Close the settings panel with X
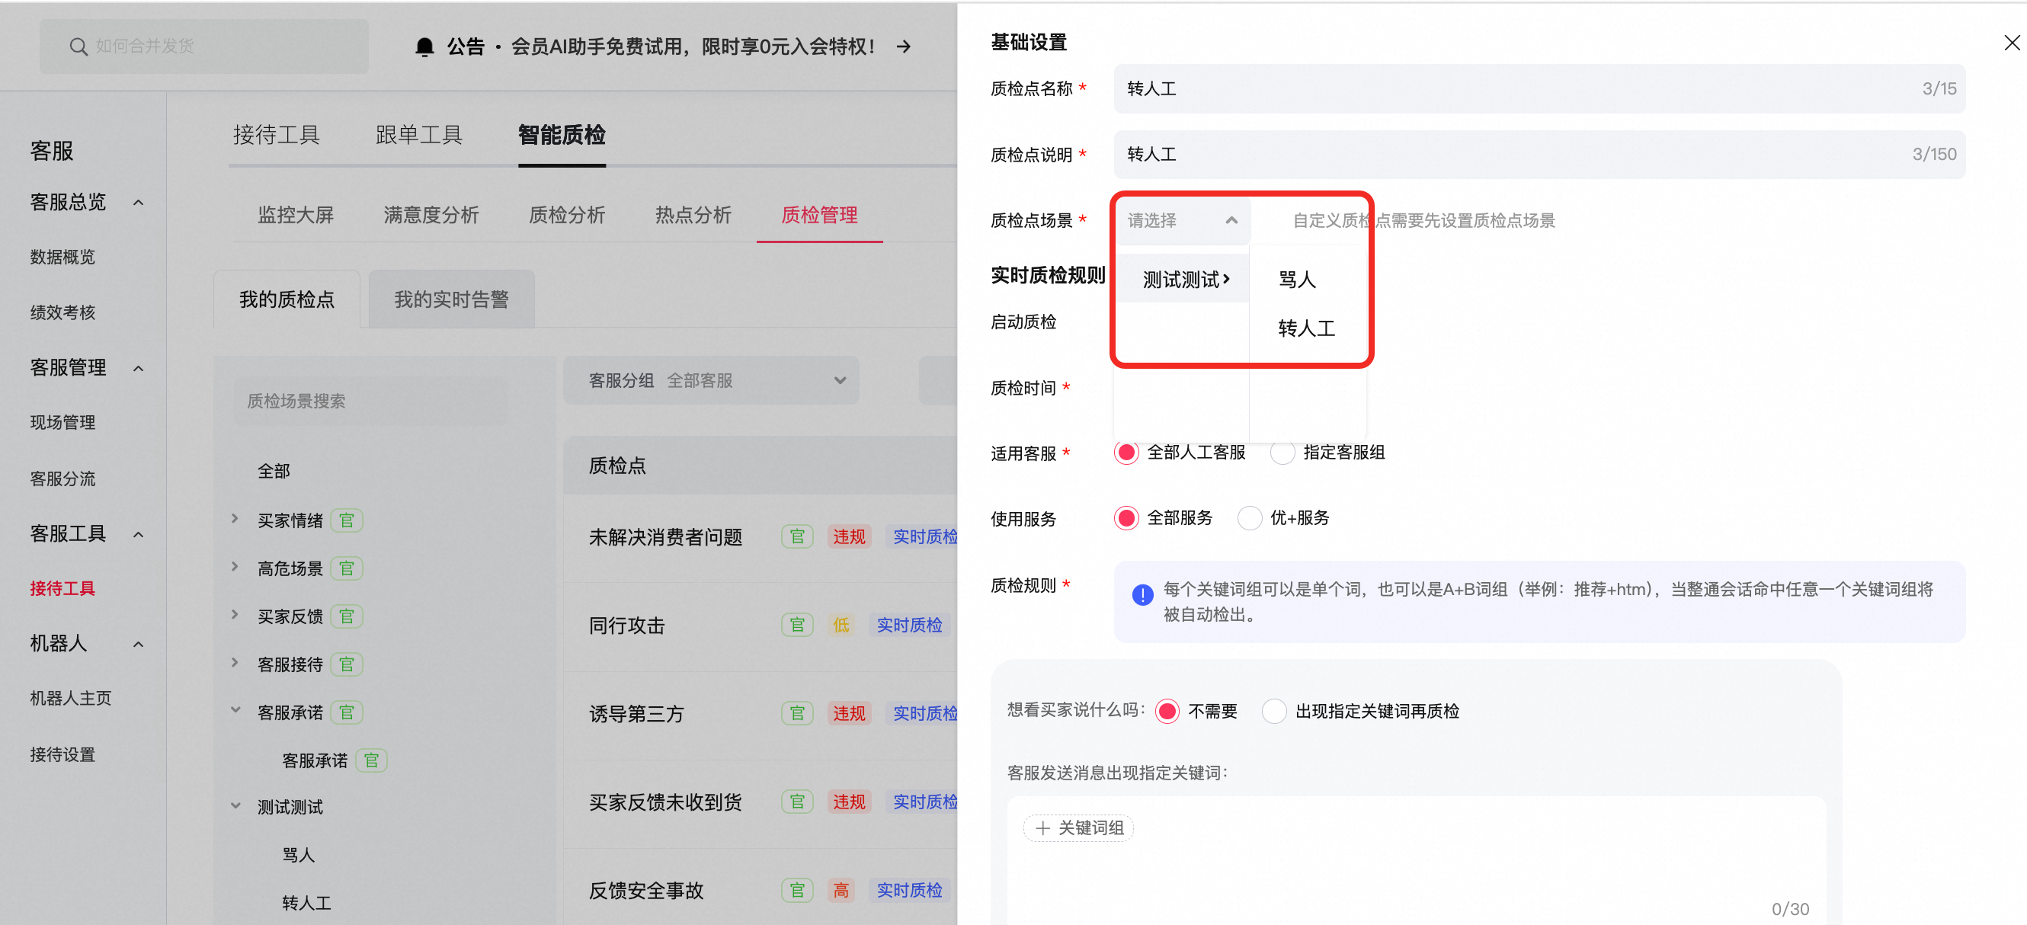The width and height of the screenshot is (2027, 925). (x=2010, y=43)
